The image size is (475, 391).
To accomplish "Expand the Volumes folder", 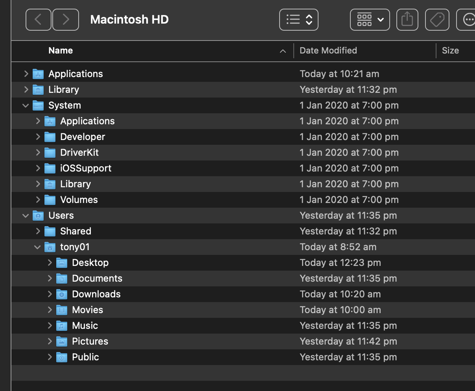I will click(x=38, y=199).
